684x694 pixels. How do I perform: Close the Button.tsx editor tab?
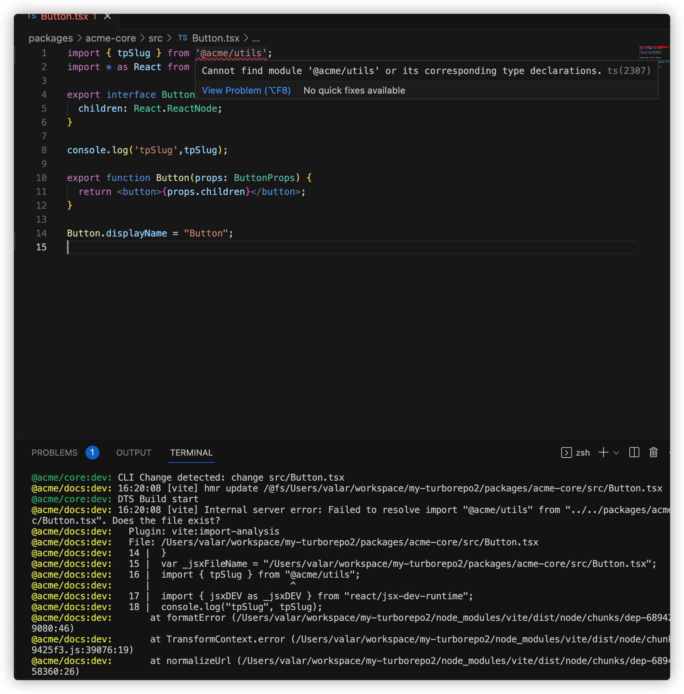[x=107, y=16]
